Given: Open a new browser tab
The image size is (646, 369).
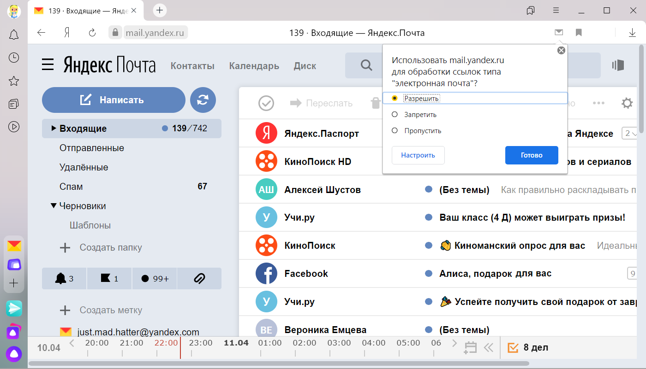Looking at the screenshot, I should [160, 10].
